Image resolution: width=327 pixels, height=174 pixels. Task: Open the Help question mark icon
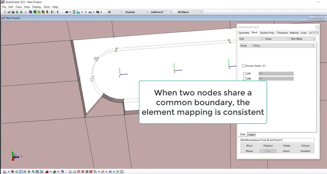57,12
